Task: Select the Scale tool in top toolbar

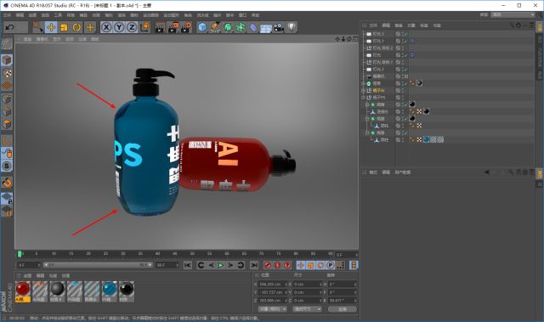Action: [x=64, y=27]
